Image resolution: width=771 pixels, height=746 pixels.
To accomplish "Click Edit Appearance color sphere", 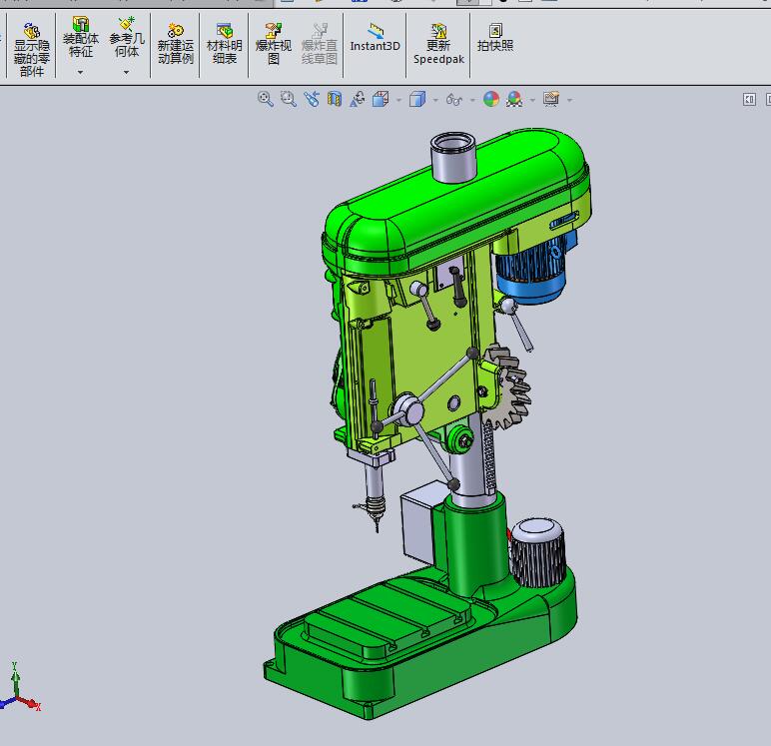I will click(x=490, y=99).
